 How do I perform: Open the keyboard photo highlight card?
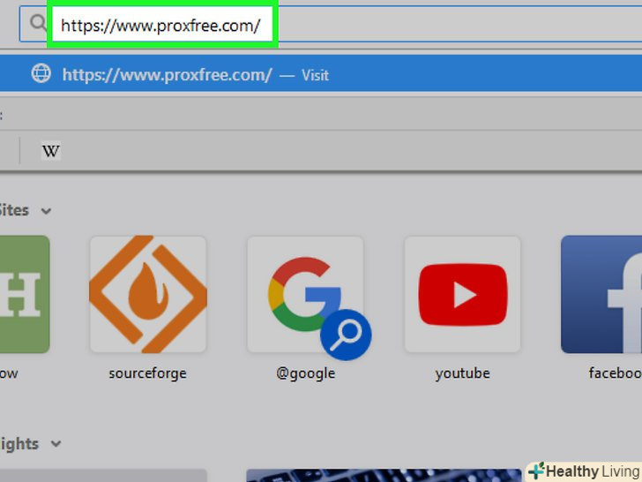coord(384,476)
